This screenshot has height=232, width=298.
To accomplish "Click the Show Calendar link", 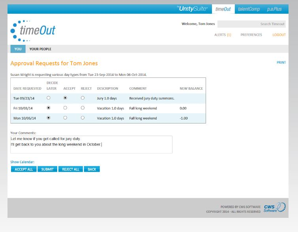I will [x=22, y=162].
